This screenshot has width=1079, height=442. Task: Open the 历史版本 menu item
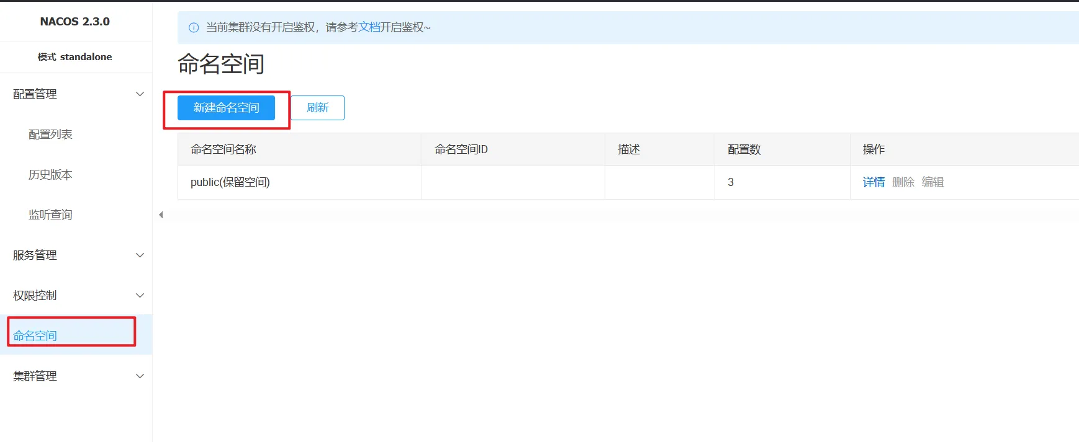[50, 175]
